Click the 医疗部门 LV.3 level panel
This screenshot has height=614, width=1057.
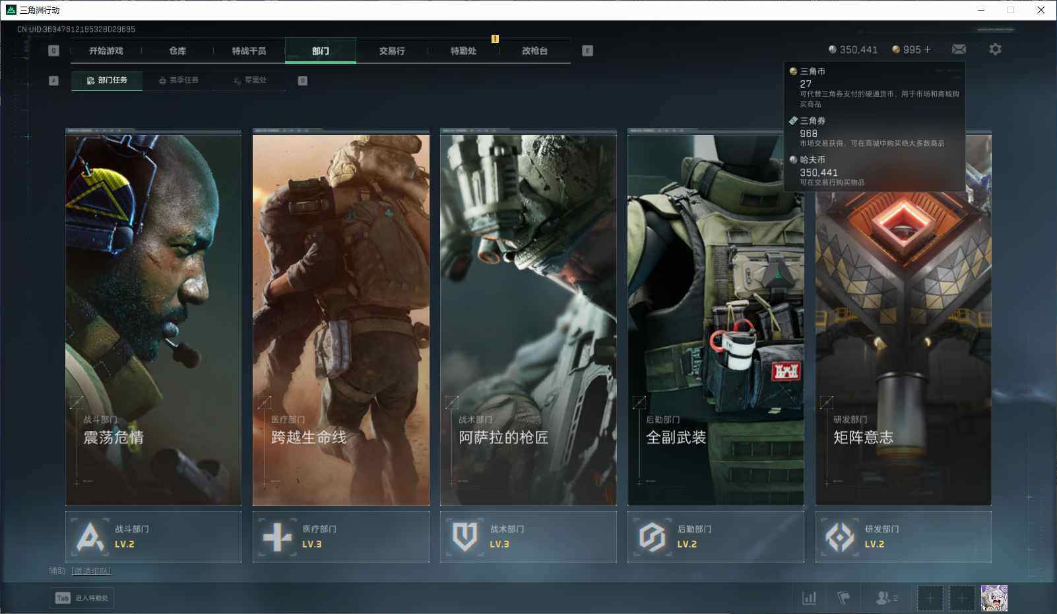(x=341, y=537)
